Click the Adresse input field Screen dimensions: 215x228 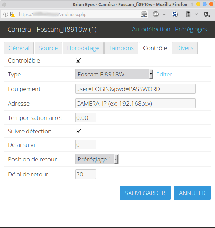136,104
